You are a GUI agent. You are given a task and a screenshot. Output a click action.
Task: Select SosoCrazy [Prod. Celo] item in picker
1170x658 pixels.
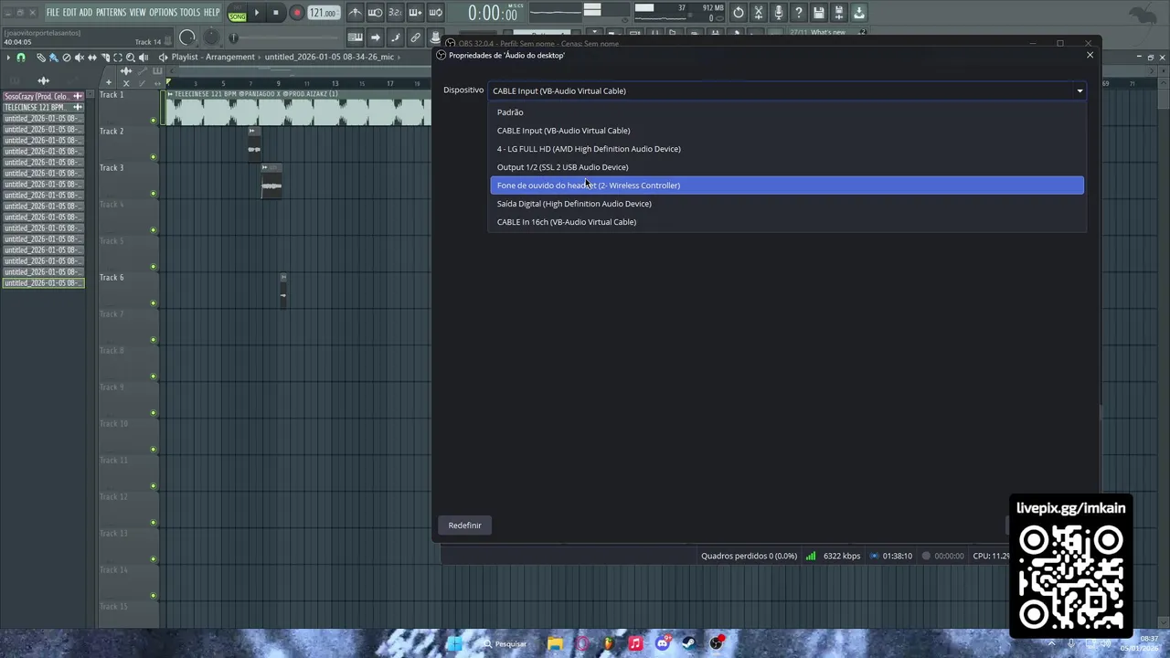[43, 96]
